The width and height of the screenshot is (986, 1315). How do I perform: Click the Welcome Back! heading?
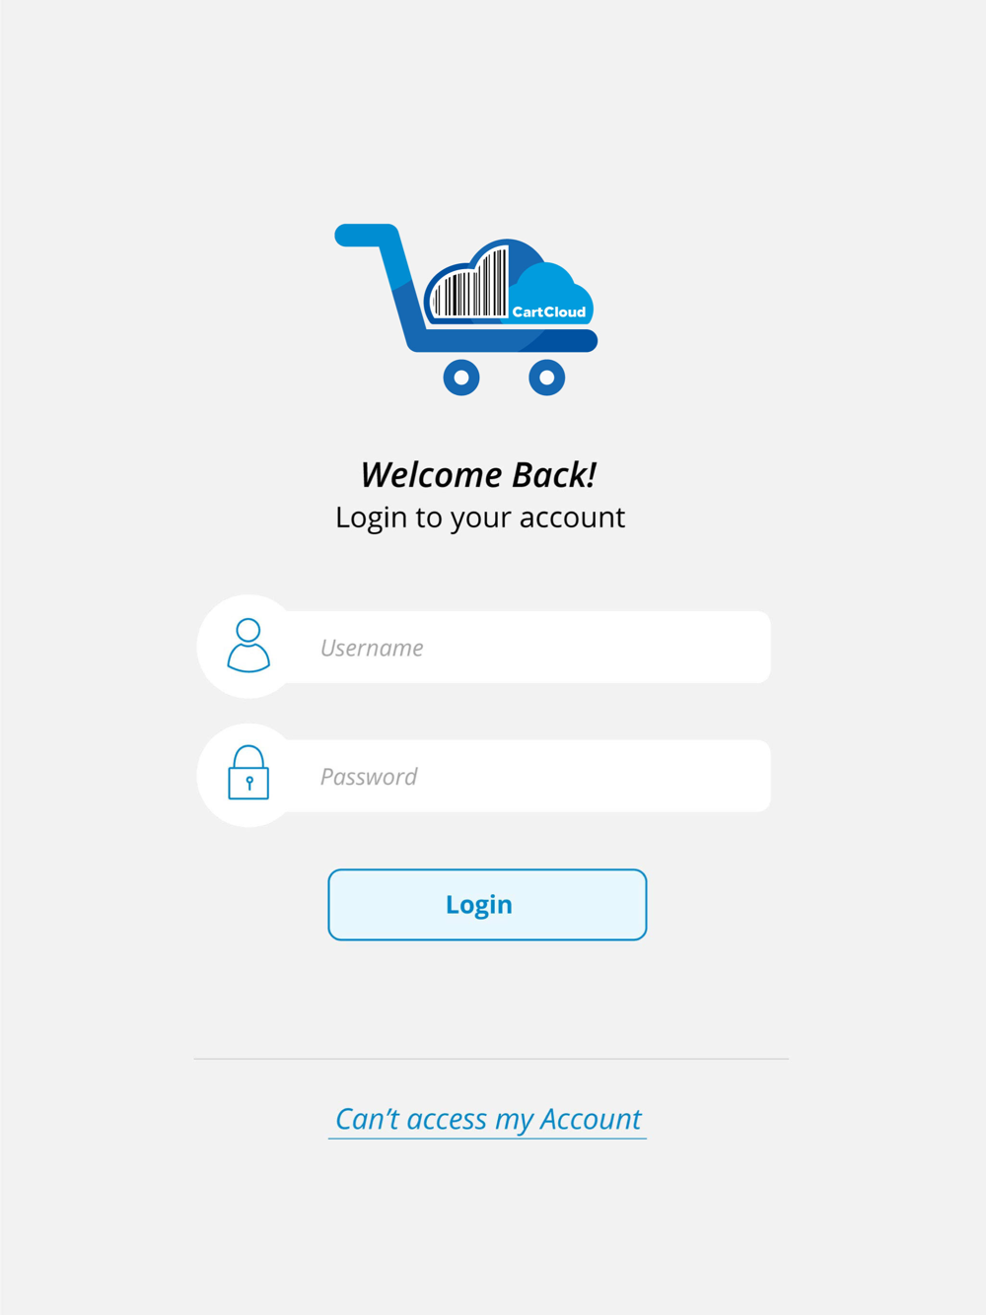click(x=479, y=475)
